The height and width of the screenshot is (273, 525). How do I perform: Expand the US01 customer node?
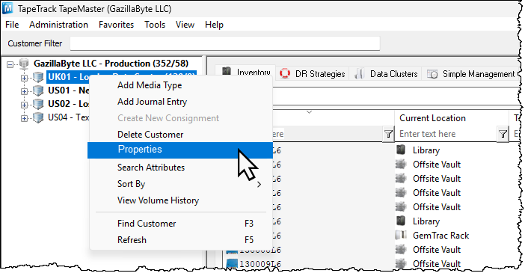24,91
